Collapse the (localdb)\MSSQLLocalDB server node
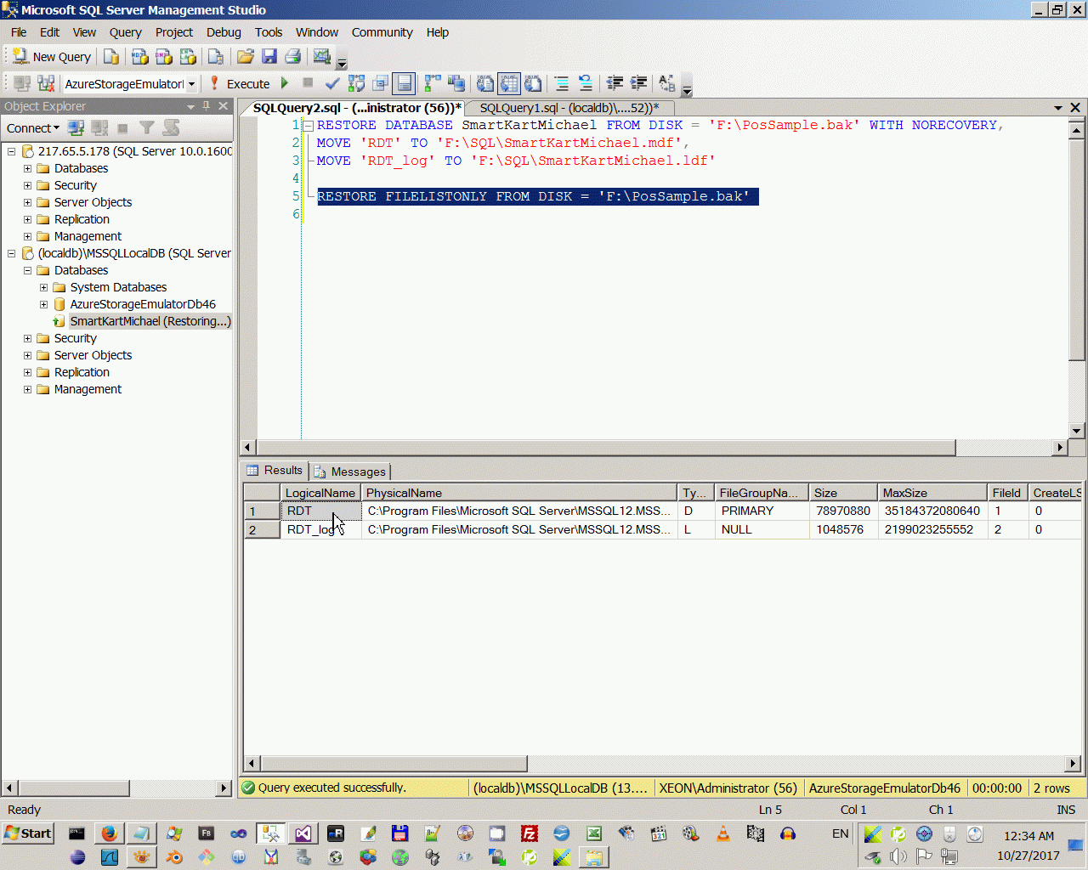The height and width of the screenshot is (870, 1088). (12, 253)
